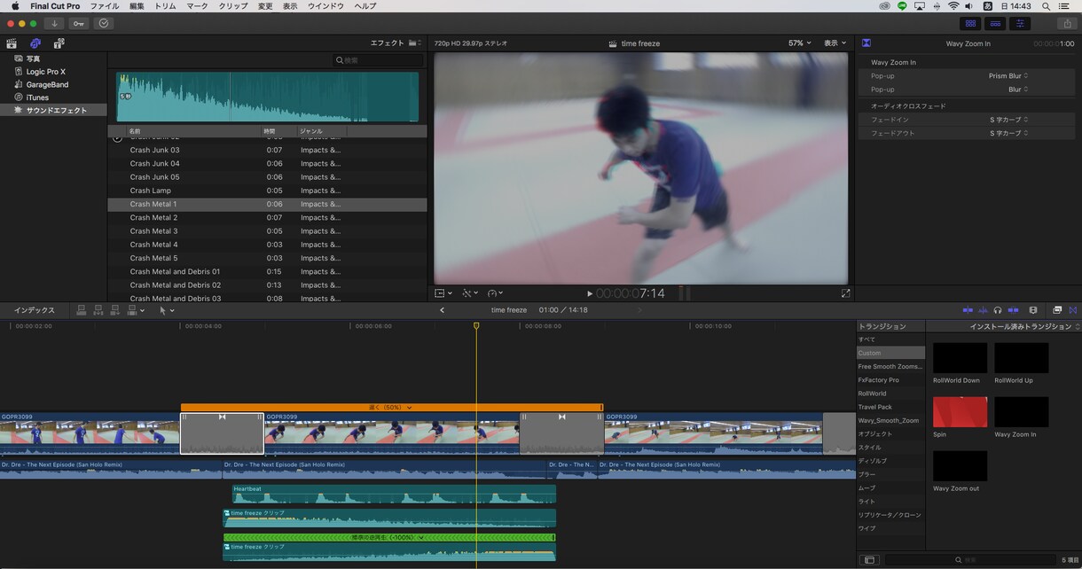This screenshot has width=1082, height=569.
Task: Toggle timeline snapping
Action: click(1014, 310)
